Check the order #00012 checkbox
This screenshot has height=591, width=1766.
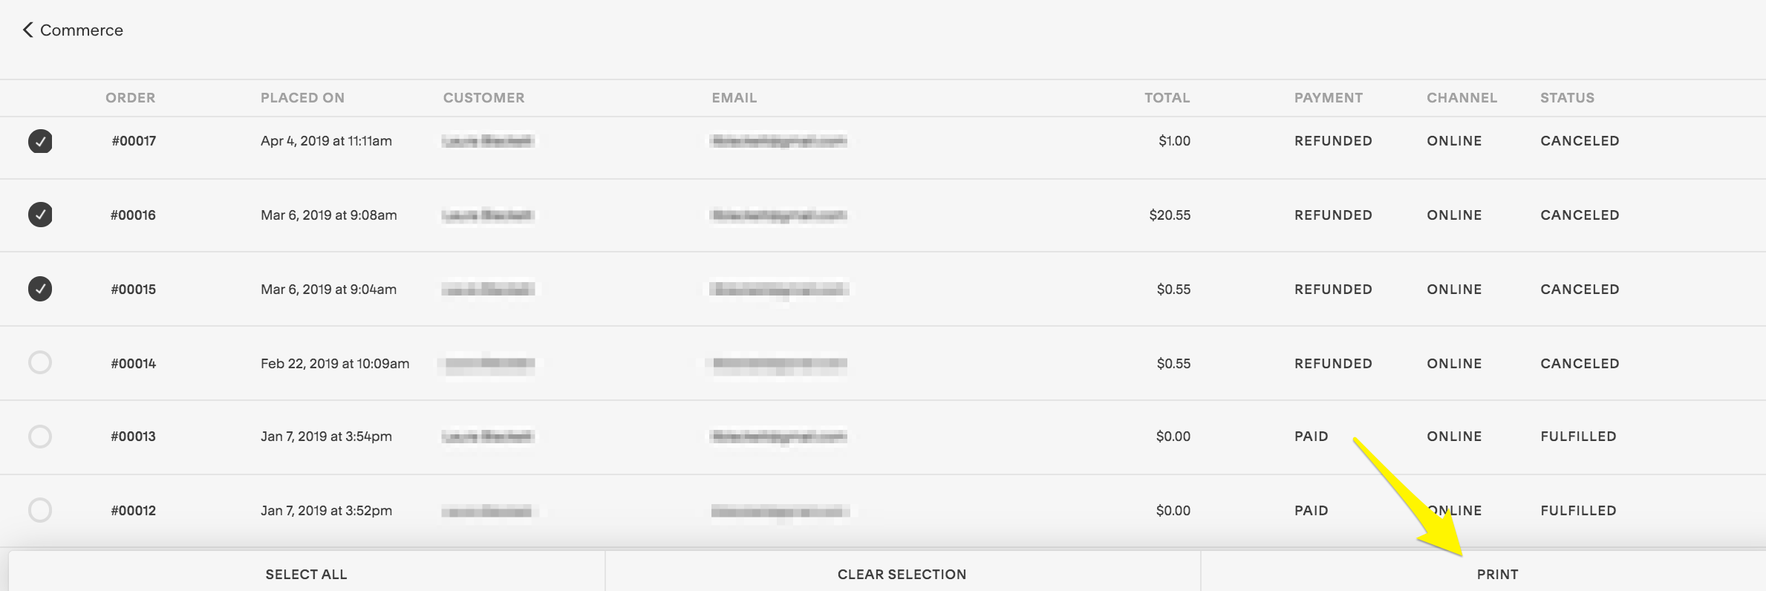click(x=40, y=510)
